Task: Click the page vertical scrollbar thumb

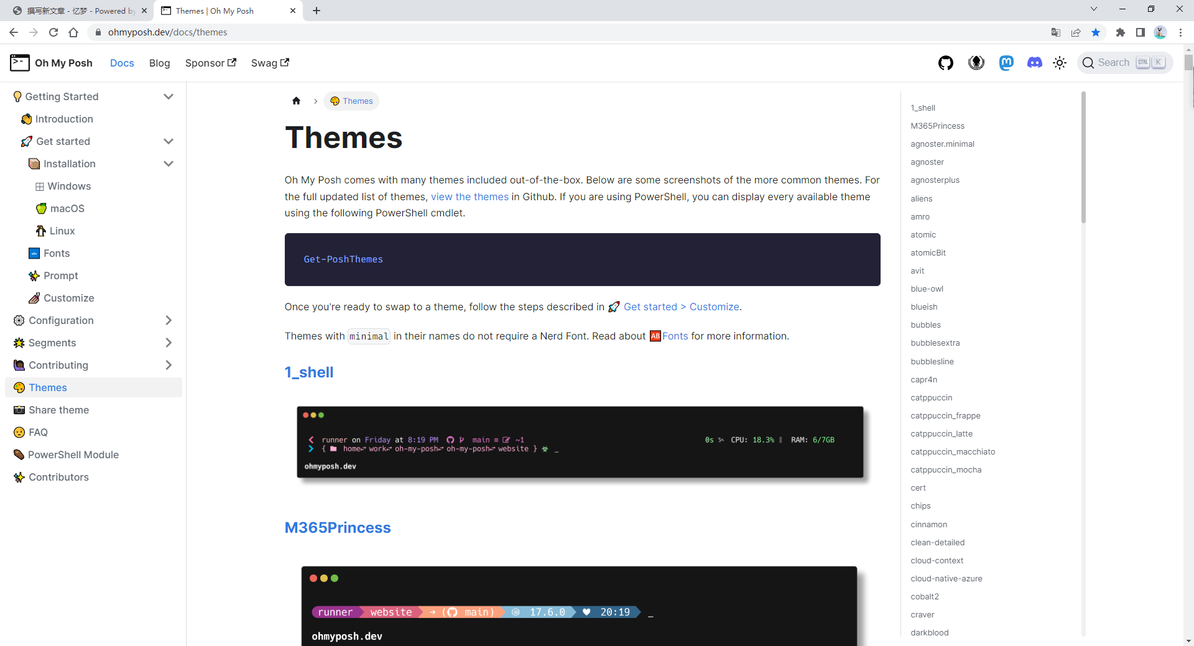Action: point(1188,62)
